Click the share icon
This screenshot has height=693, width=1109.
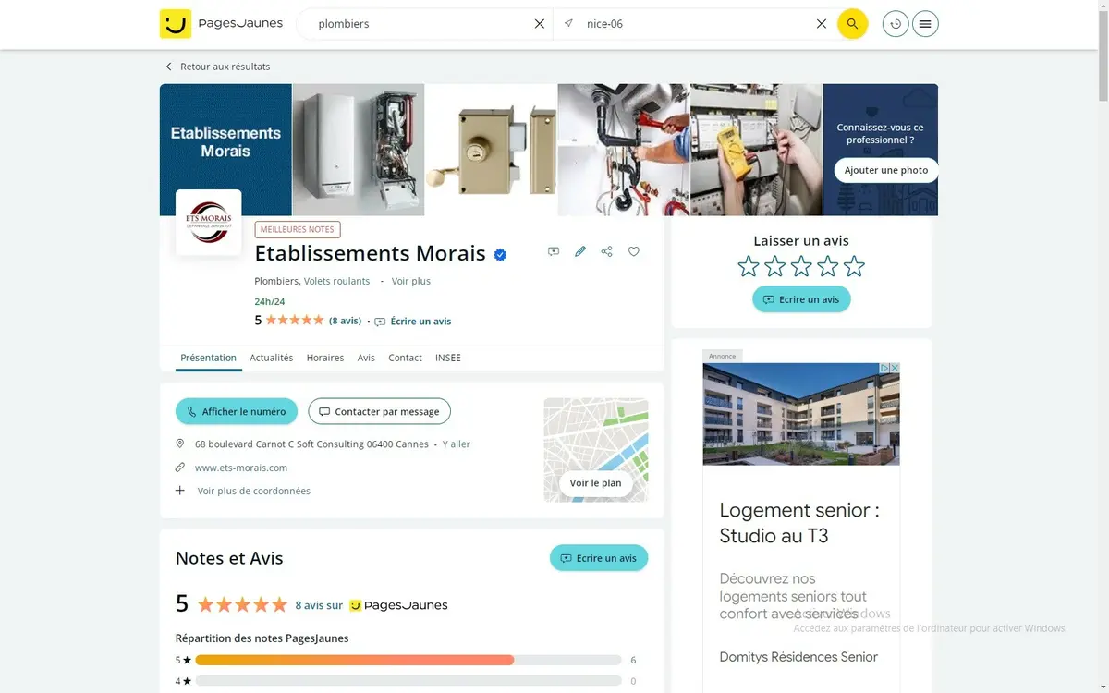pyautogui.click(x=607, y=251)
